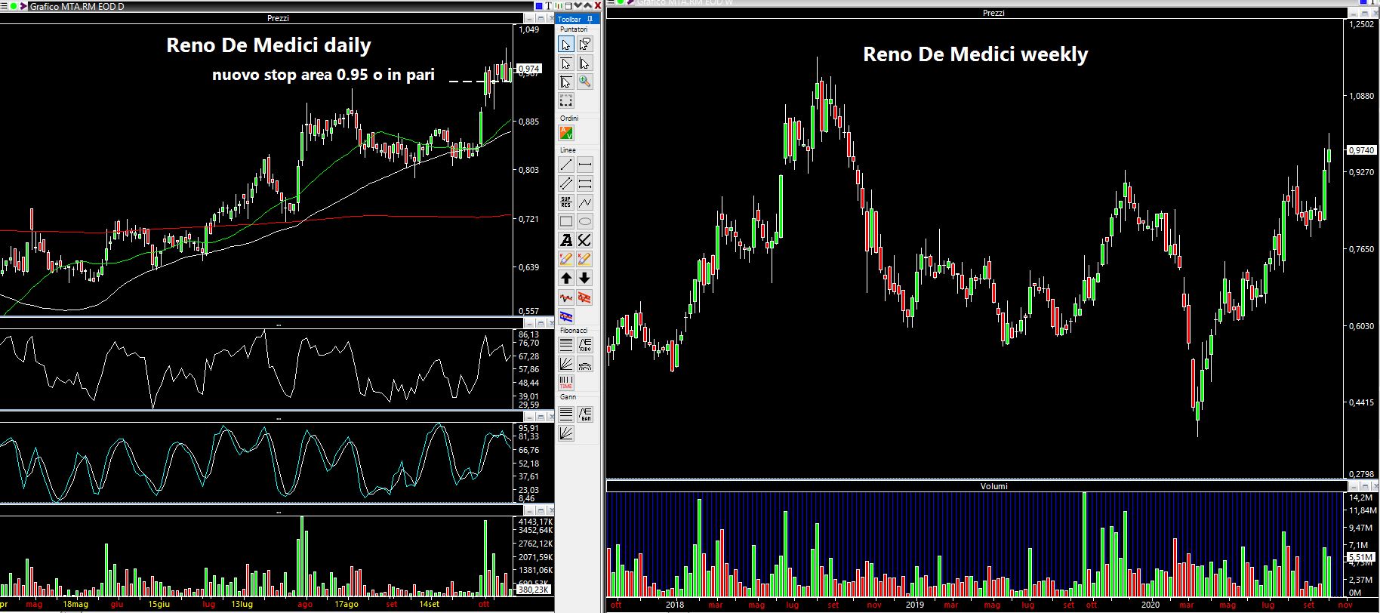Click the Prezzi header of the daily chart

click(278, 18)
